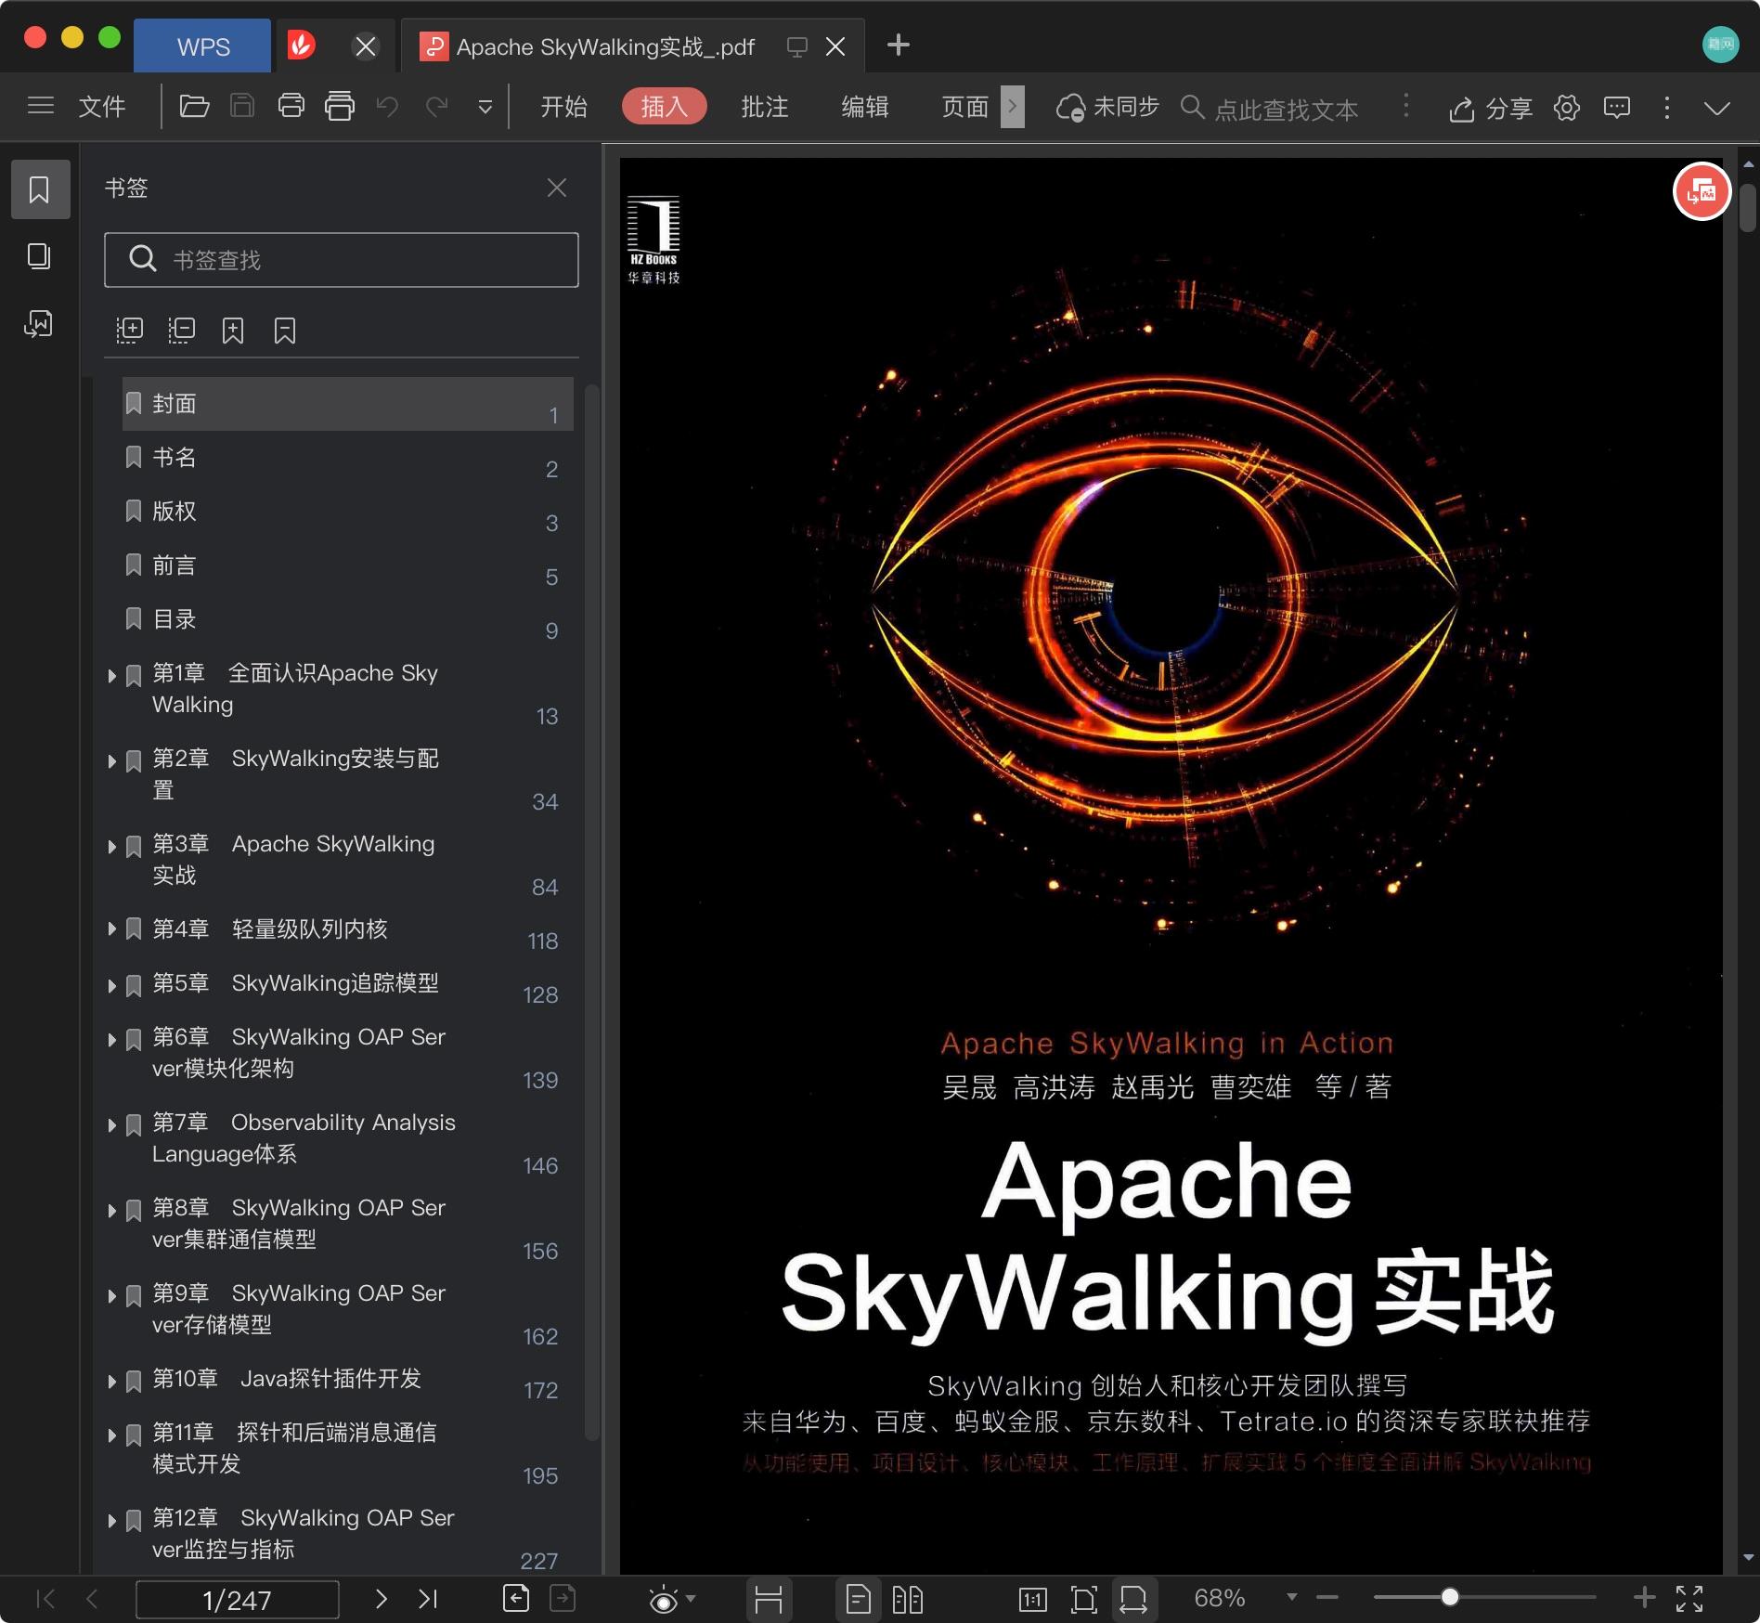Click the 书签查找 bookmark search box
Image resolution: width=1760 pixels, height=1623 pixels.
point(342,260)
